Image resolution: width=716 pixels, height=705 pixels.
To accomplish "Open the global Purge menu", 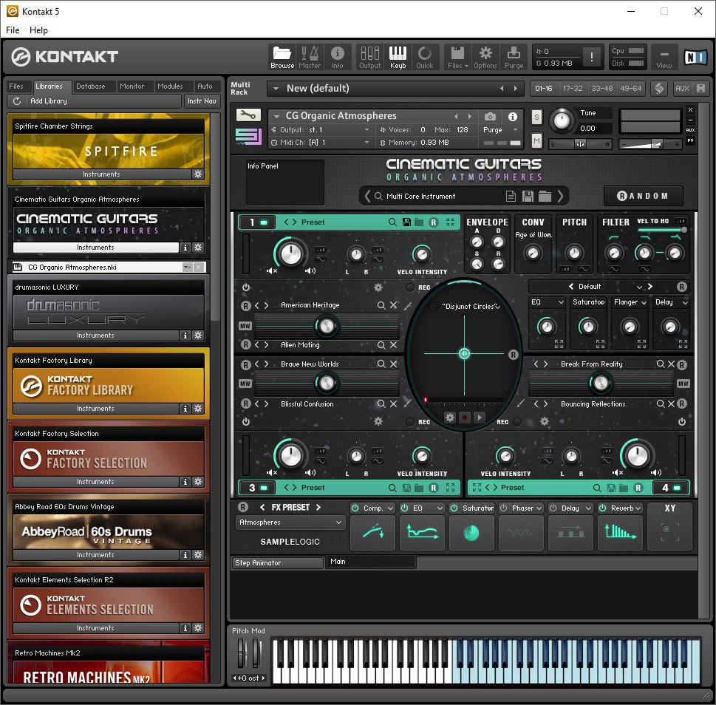I will tap(514, 57).
